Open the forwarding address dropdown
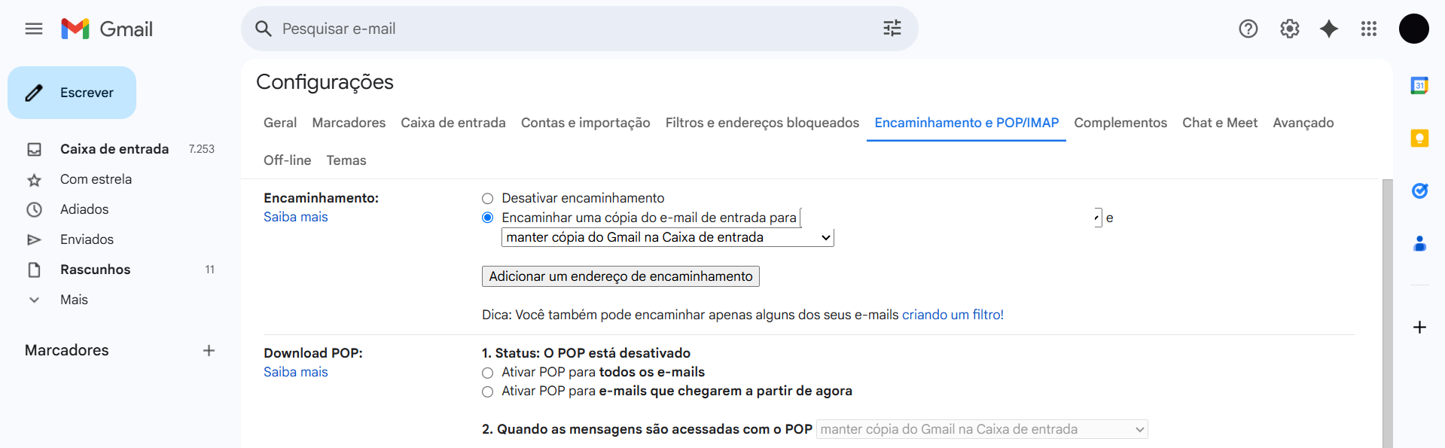The height and width of the screenshot is (448, 1445). point(950,218)
